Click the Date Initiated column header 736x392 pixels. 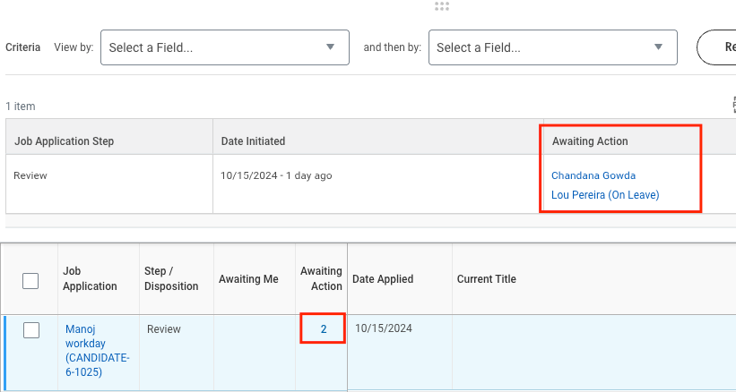tap(253, 141)
